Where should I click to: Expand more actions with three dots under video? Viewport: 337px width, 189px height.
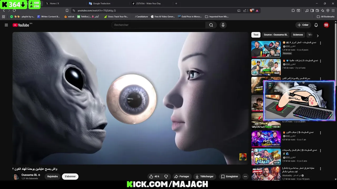tap(245, 176)
